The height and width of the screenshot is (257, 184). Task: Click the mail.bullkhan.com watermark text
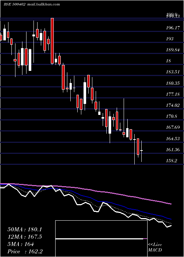click(x=43, y=4)
